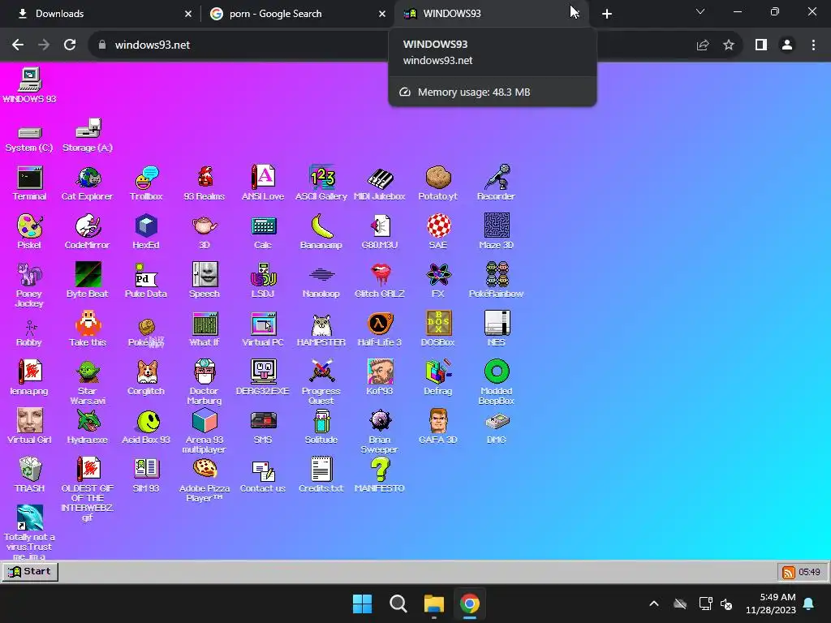Go back in browser history
Image resolution: width=831 pixels, height=623 pixels.
click(x=18, y=45)
